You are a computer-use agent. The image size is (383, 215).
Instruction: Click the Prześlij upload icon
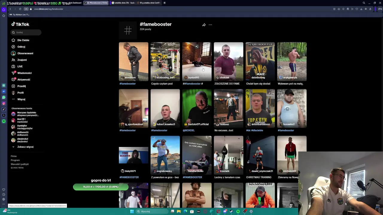pyautogui.click(x=13, y=86)
